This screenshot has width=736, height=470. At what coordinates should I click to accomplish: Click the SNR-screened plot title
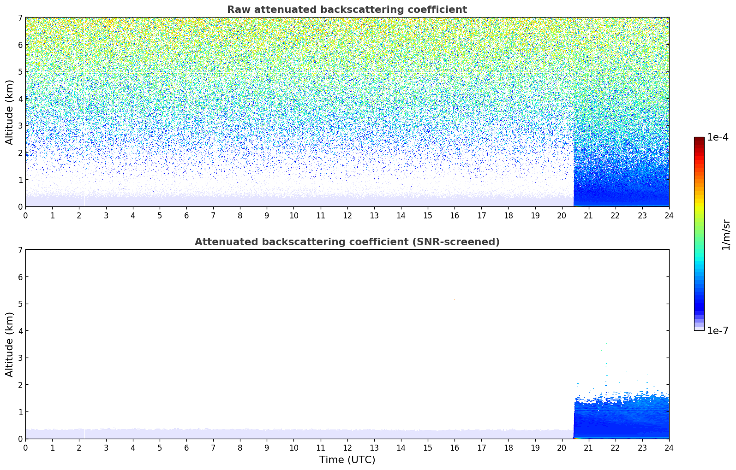[x=347, y=242]
